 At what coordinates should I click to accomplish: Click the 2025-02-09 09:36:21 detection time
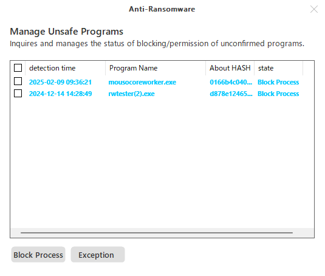[60, 82]
